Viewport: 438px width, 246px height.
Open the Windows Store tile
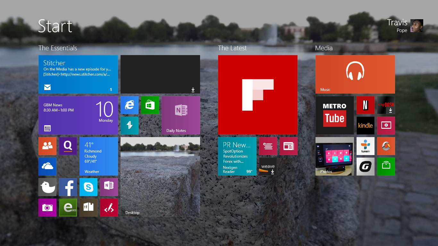tap(150, 105)
